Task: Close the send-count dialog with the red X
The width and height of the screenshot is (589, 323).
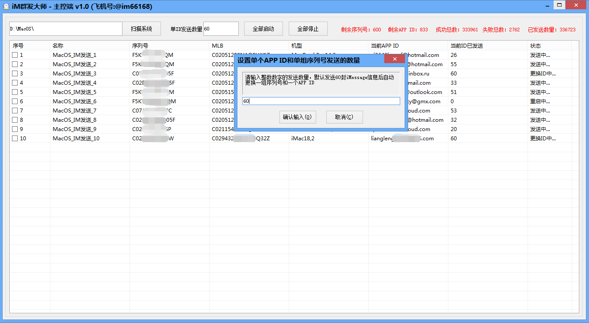Action: [x=395, y=59]
